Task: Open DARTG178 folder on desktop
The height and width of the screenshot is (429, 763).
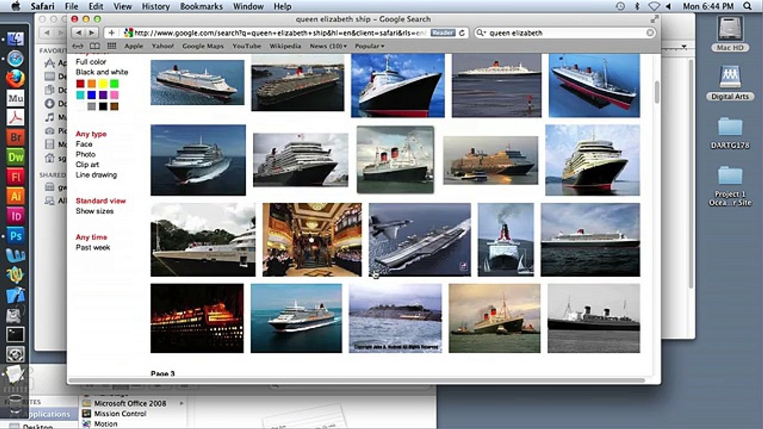Action: [x=730, y=133]
